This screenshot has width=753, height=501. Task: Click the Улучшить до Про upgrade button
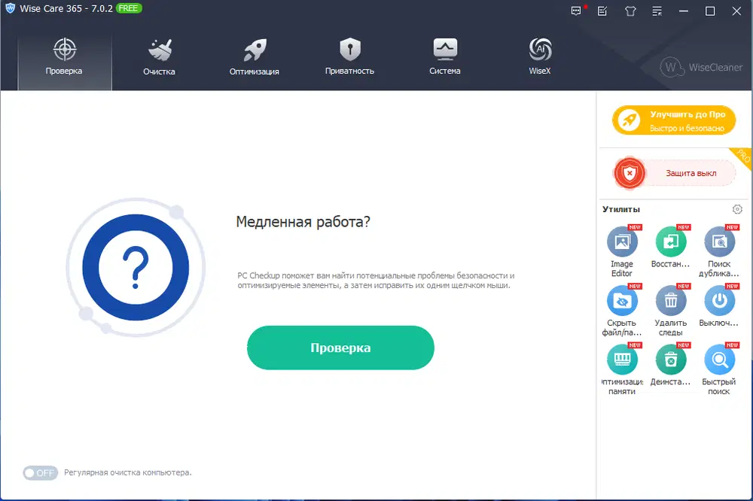(674, 120)
